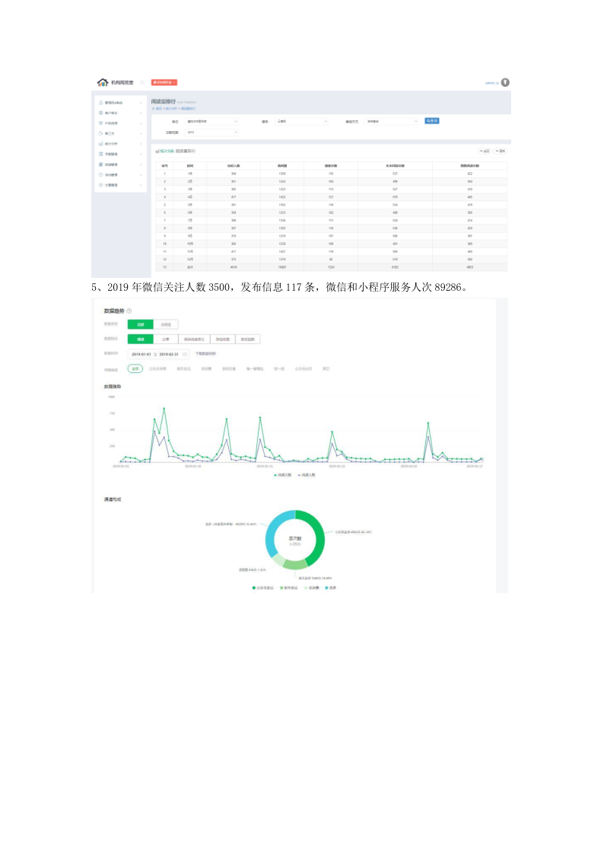Open the 查询方式 dropdown filter

[392, 122]
